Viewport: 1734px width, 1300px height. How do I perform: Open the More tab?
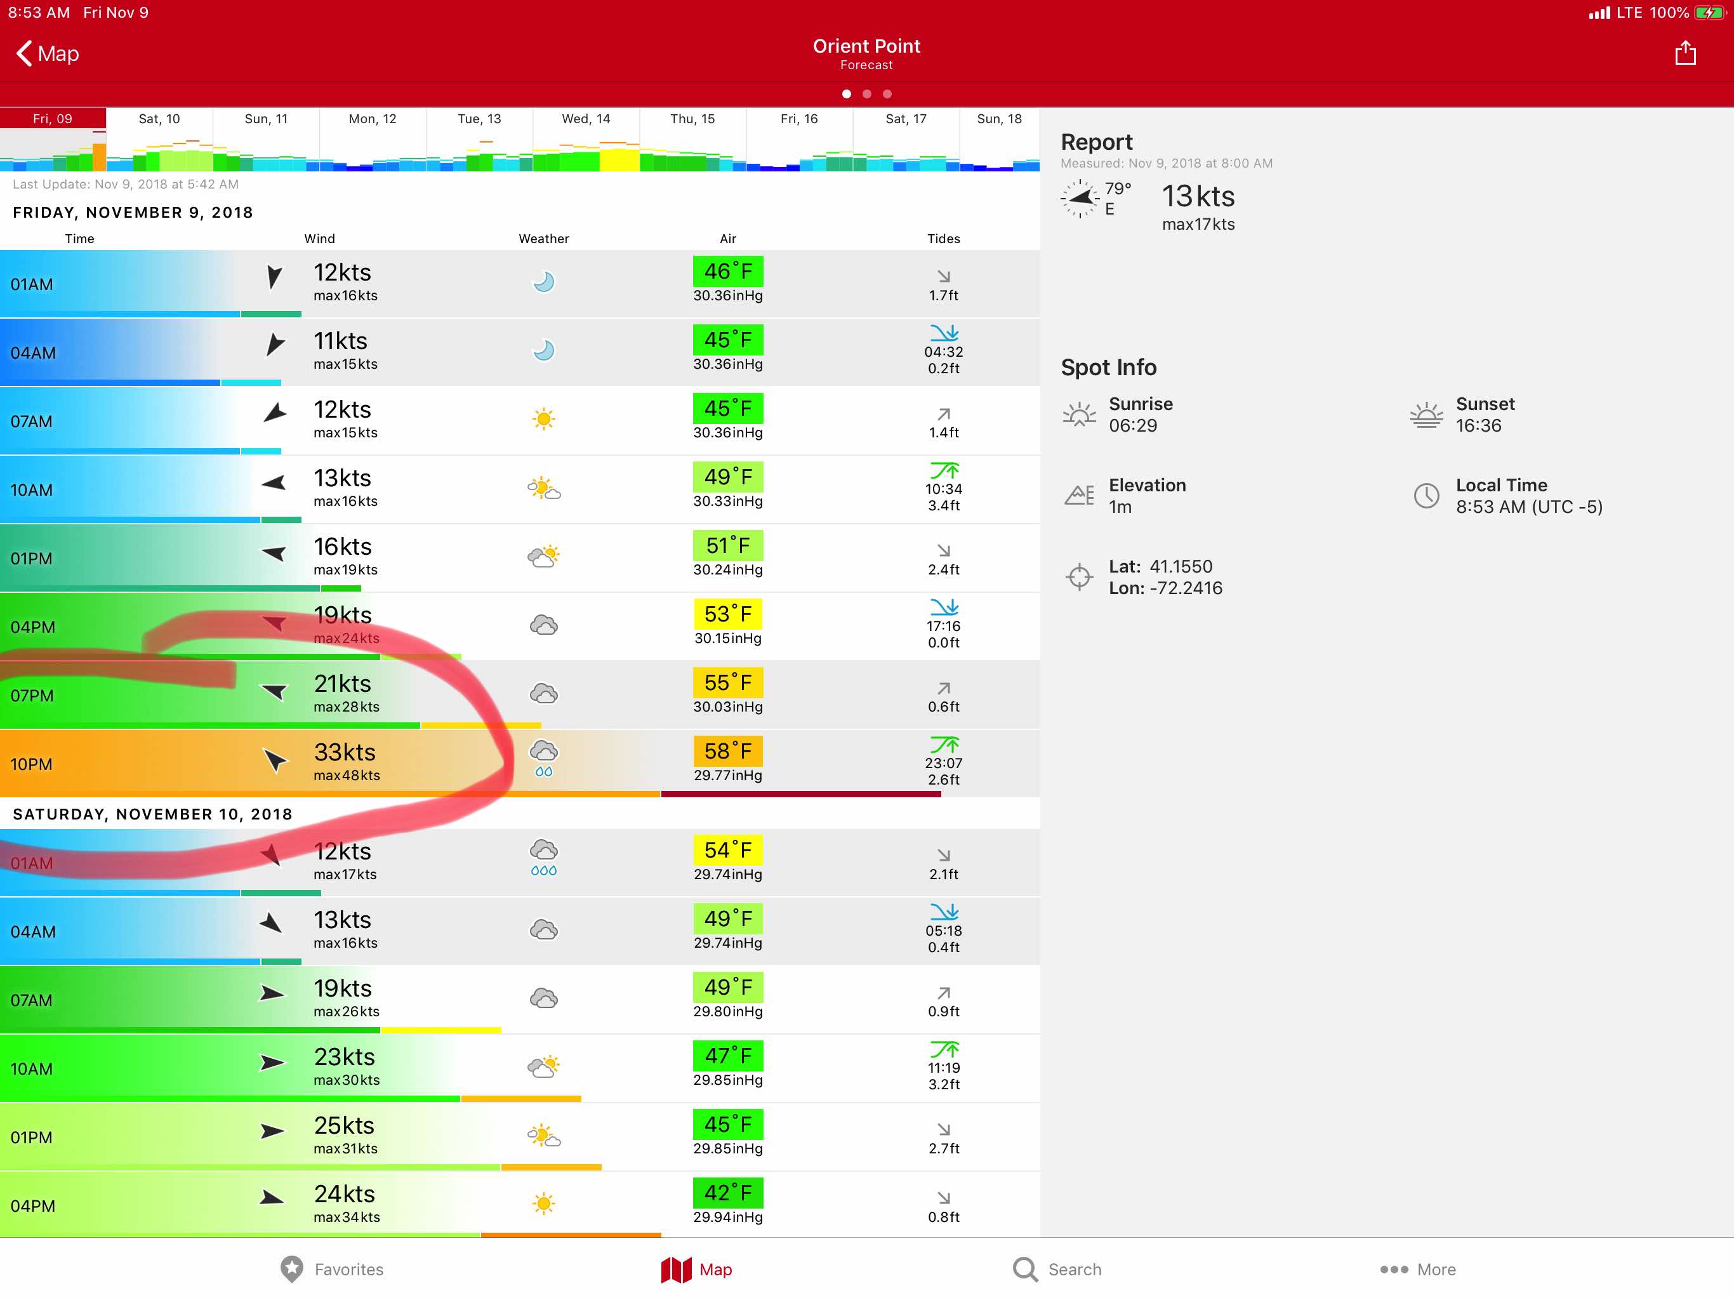[1417, 1269]
